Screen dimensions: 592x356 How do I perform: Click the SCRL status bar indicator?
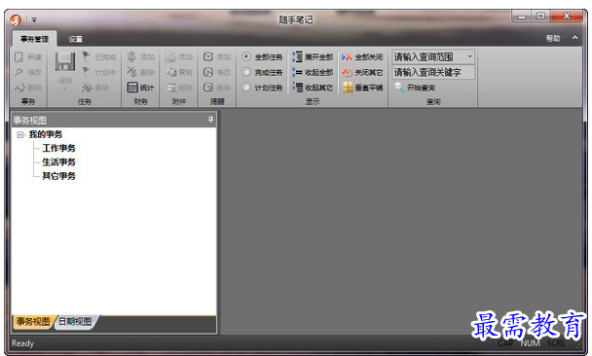(x=556, y=343)
